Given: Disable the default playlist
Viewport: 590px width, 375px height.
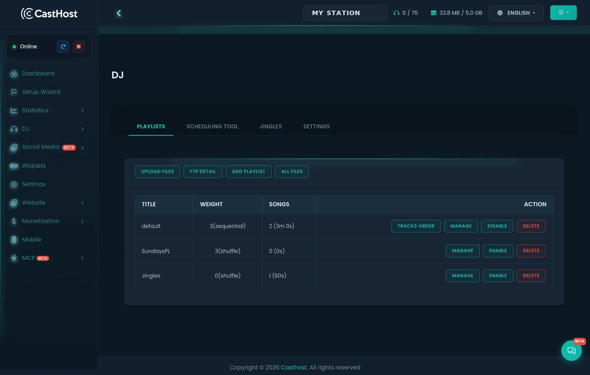Looking at the screenshot, I should [497, 226].
